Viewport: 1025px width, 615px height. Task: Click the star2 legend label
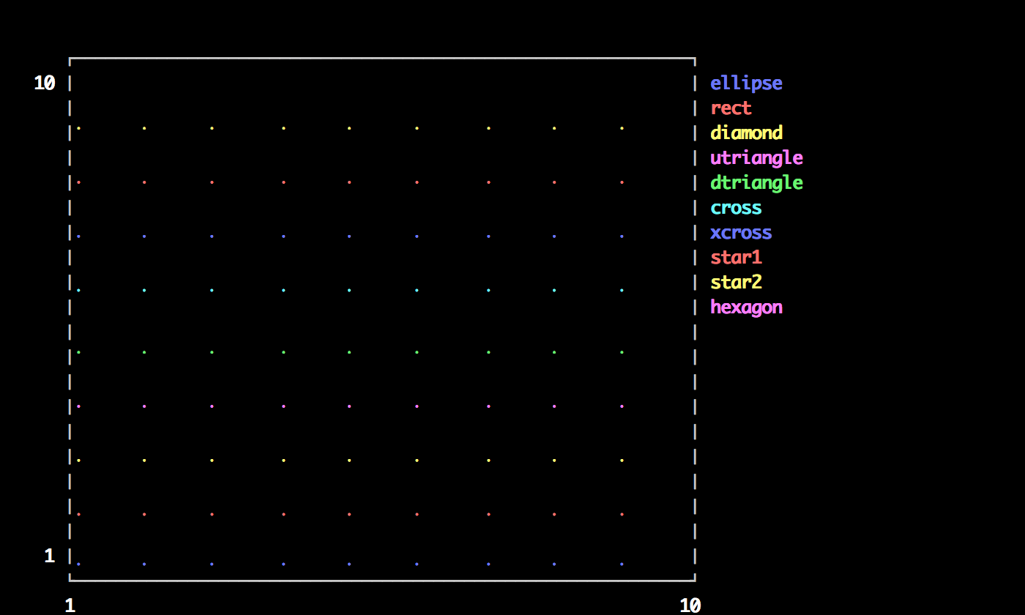point(736,283)
